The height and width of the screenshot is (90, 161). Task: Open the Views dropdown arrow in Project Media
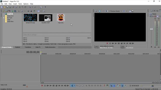(x=41, y=11)
